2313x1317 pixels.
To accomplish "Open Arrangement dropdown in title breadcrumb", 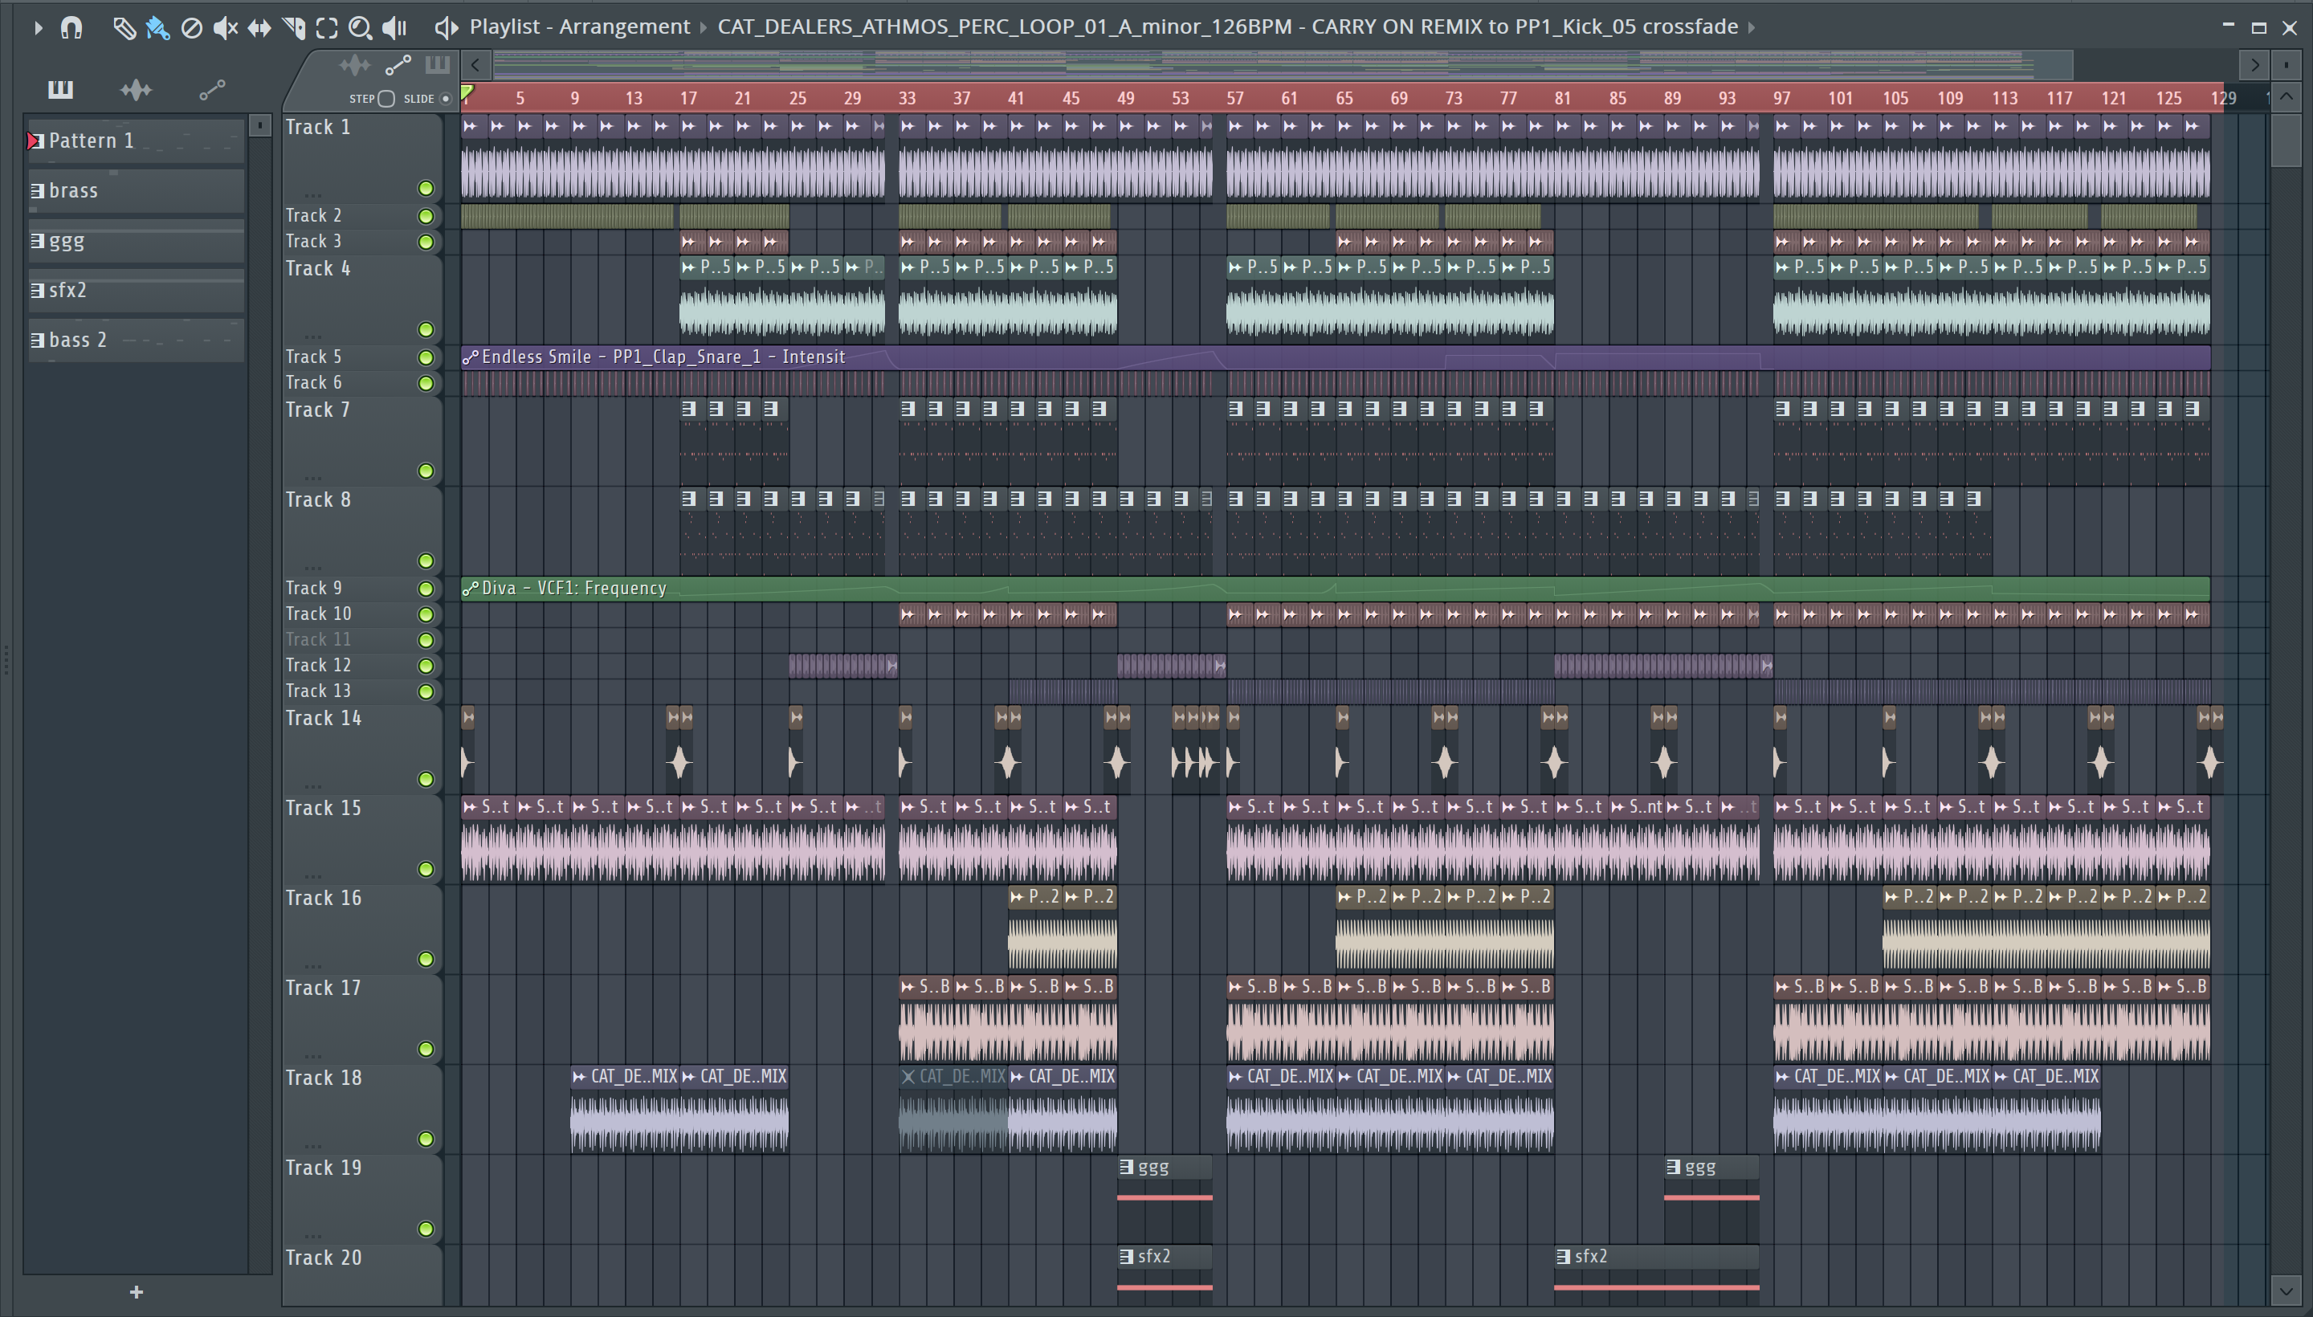I will click(703, 28).
